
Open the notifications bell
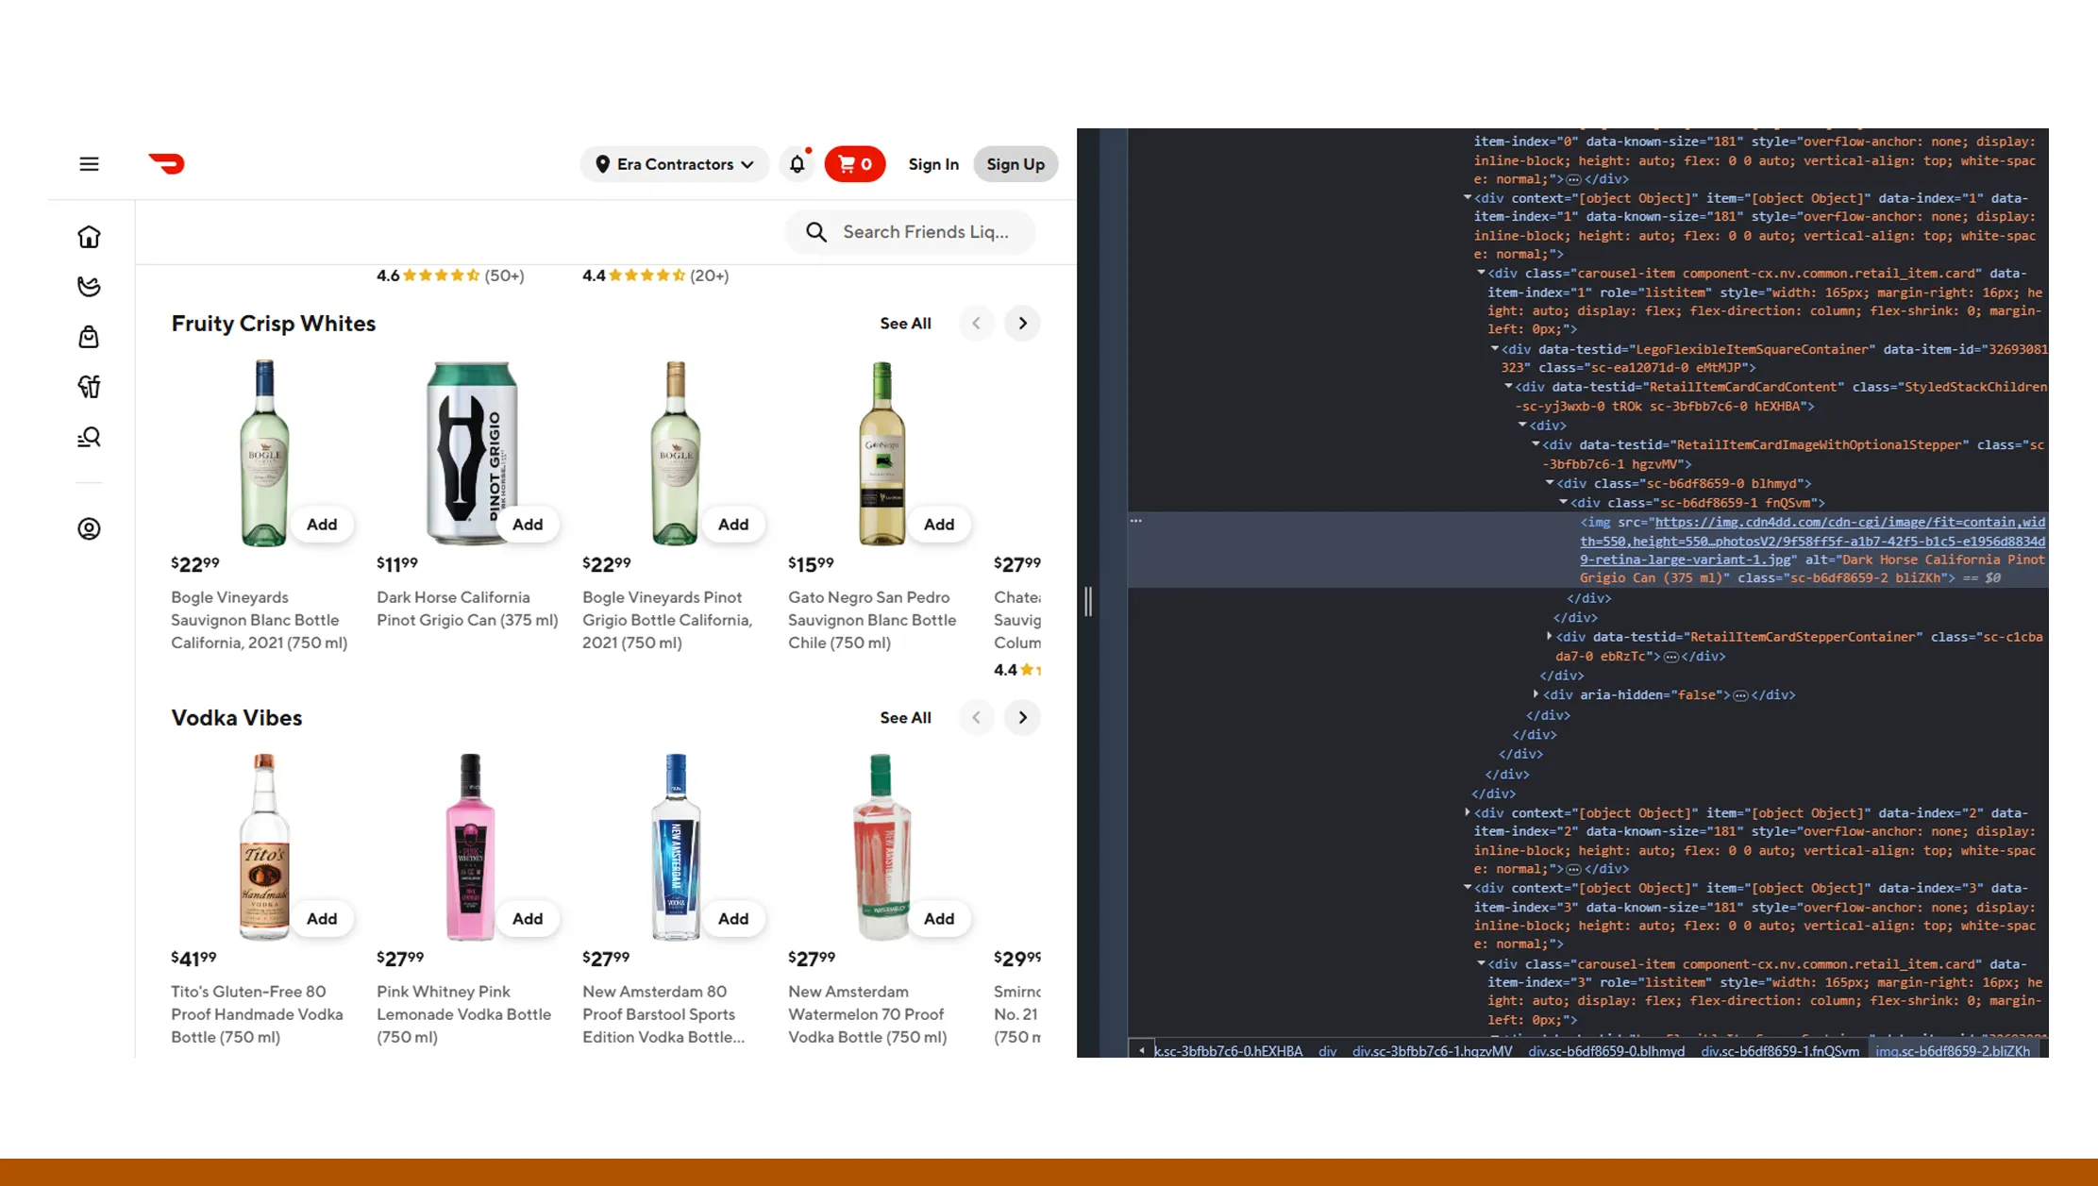(797, 163)
